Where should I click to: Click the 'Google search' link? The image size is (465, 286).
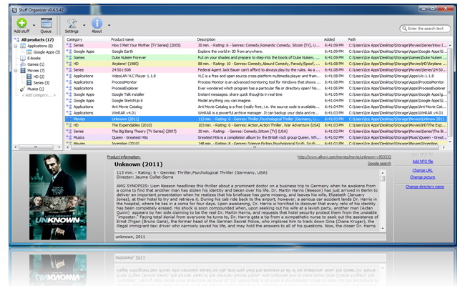tap(379, 164)
